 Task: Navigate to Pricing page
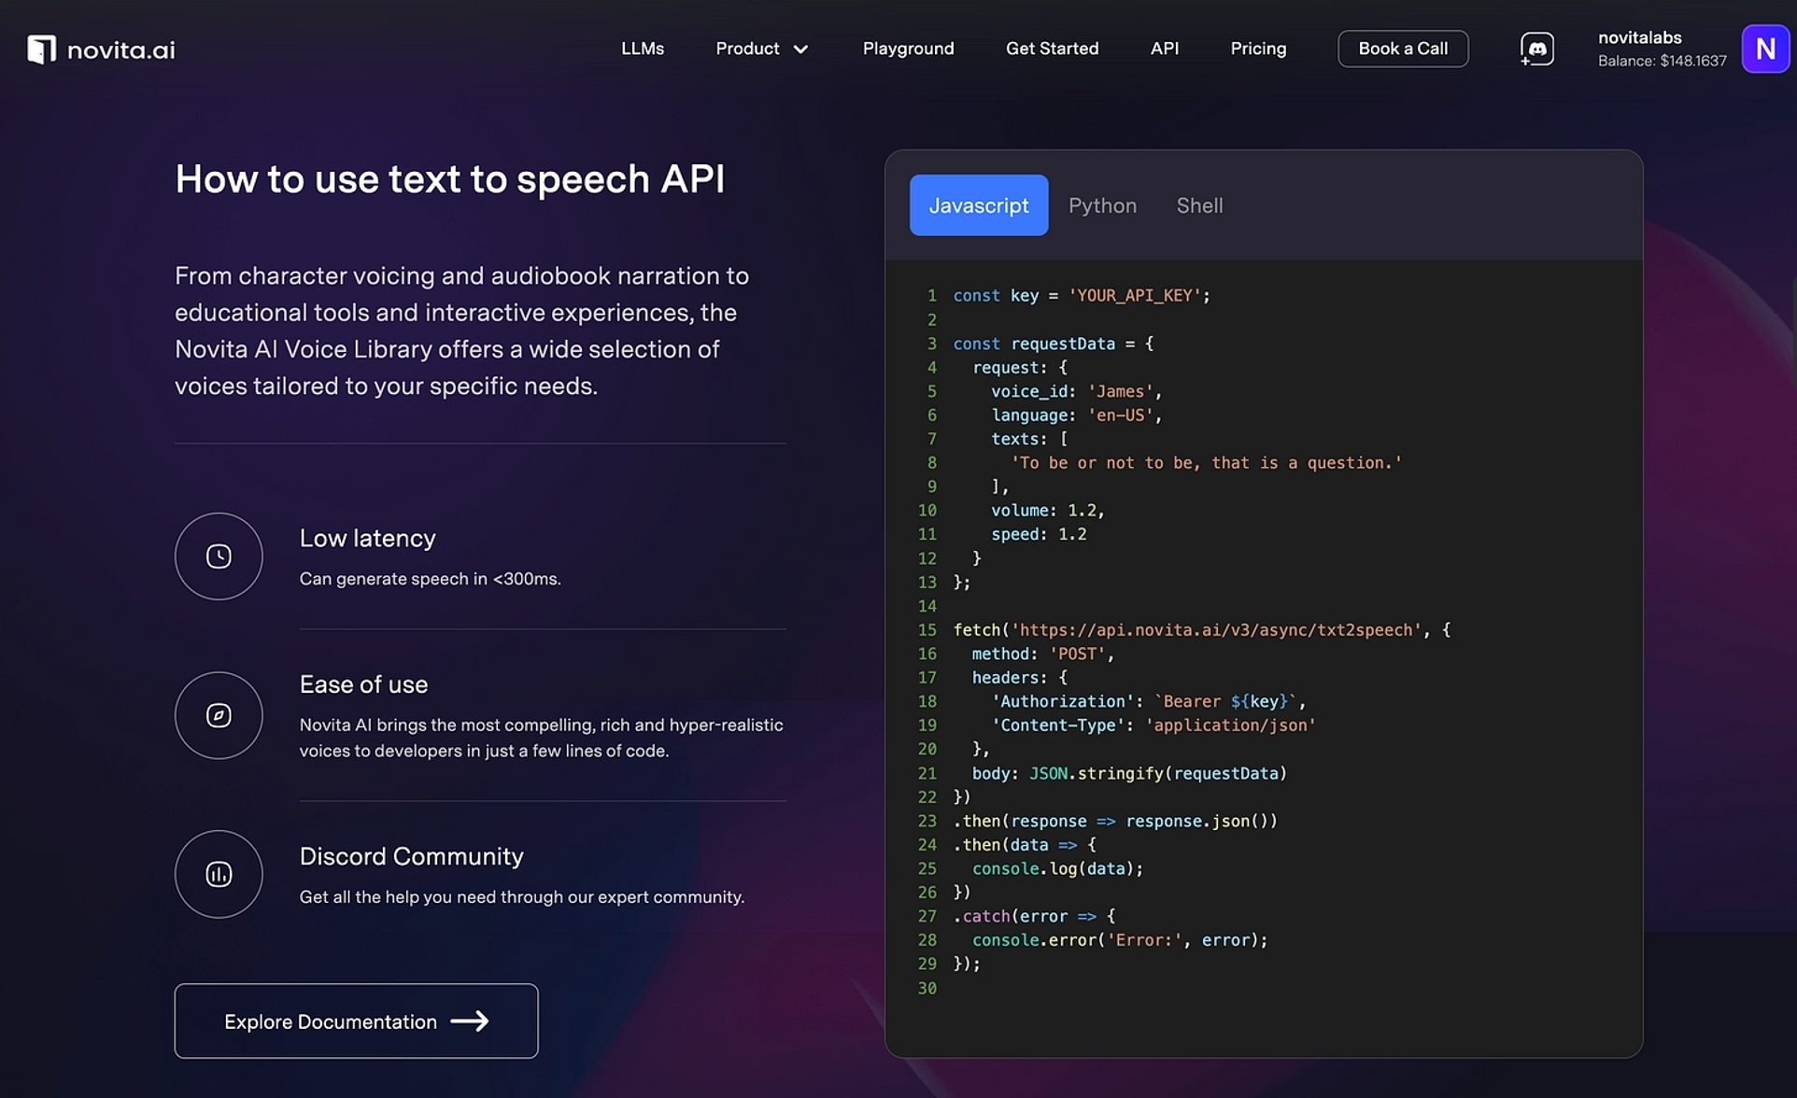pyautogui.click(x=1257, y=49)
